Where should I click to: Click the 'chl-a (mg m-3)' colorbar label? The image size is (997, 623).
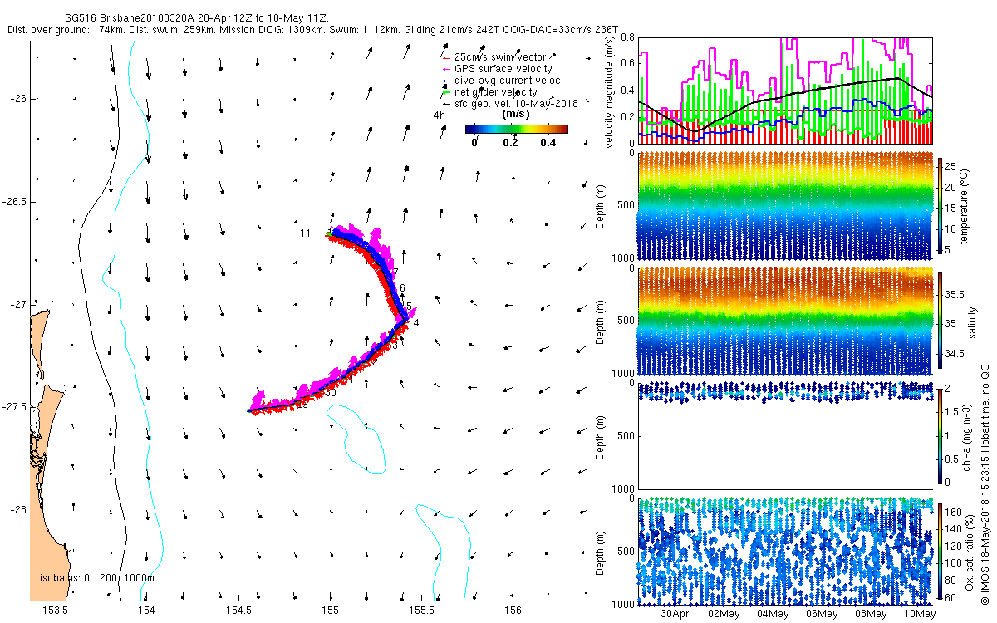[968, 435]
